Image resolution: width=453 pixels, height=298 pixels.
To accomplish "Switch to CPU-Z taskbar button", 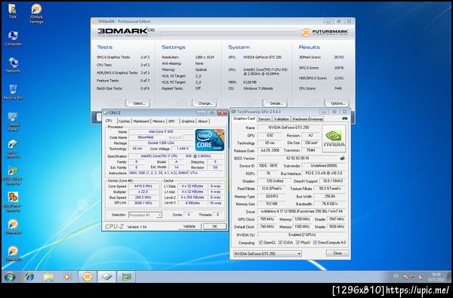I will (x=106, y=277).
